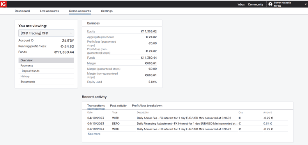308x145 pixels.
Task: Switch to the Live accounts tab
Action: tap(49, 11)
